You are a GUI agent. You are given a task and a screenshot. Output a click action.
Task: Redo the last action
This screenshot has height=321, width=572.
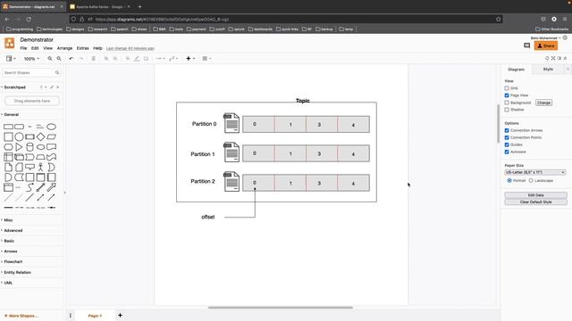(81, 58)
